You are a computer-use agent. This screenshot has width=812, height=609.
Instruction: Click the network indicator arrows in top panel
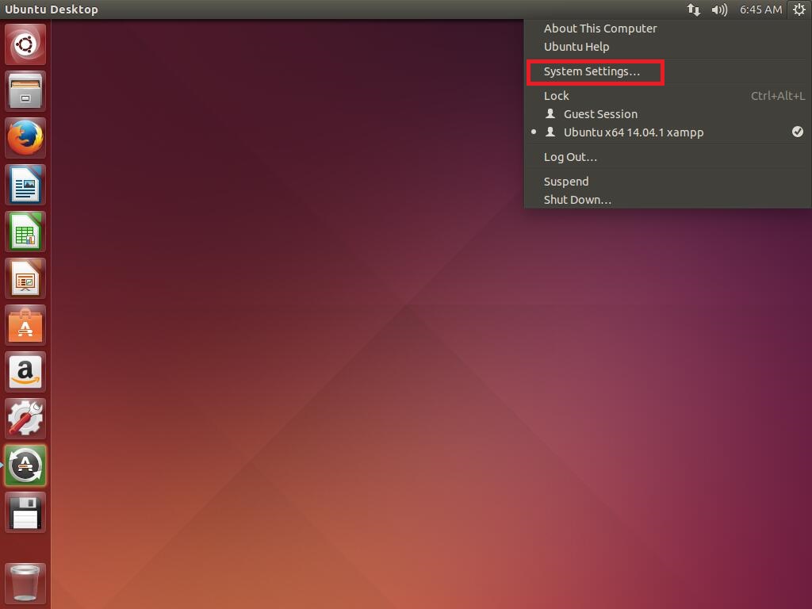click(693, 10)
